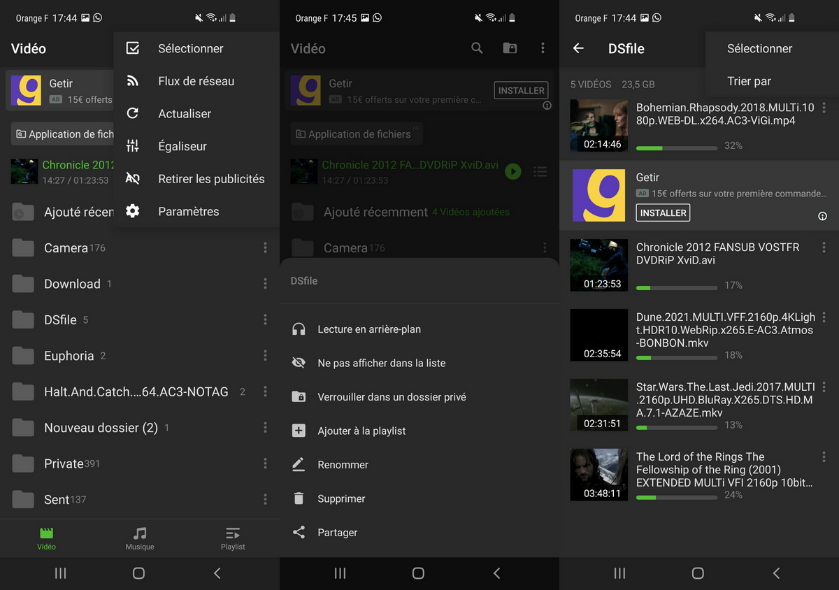Open Application de fichiers chip in left screen

(x=63, y=134)
